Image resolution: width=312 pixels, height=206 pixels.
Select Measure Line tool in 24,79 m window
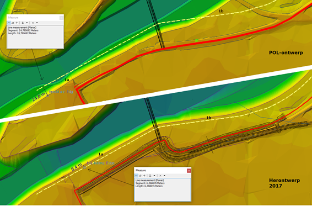(9, 23)
